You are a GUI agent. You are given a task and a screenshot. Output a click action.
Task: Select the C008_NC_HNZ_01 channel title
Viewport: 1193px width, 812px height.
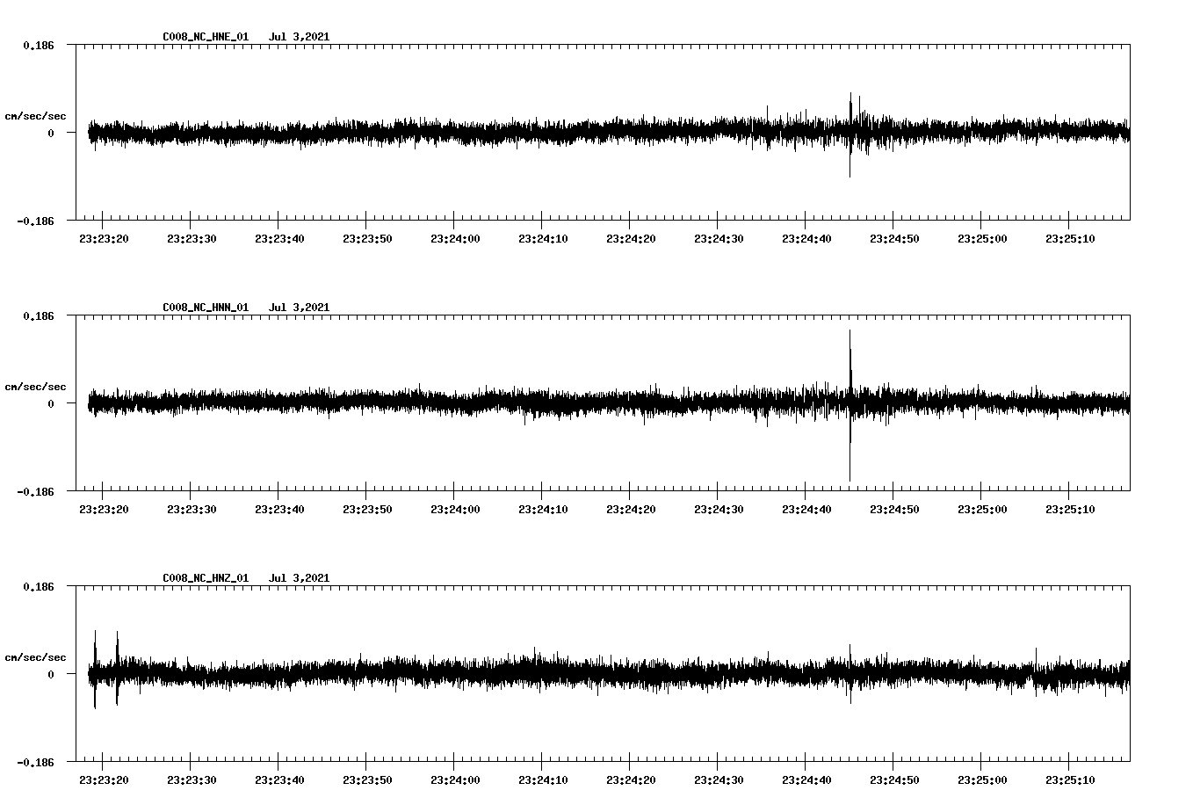(x=206, y=578)
